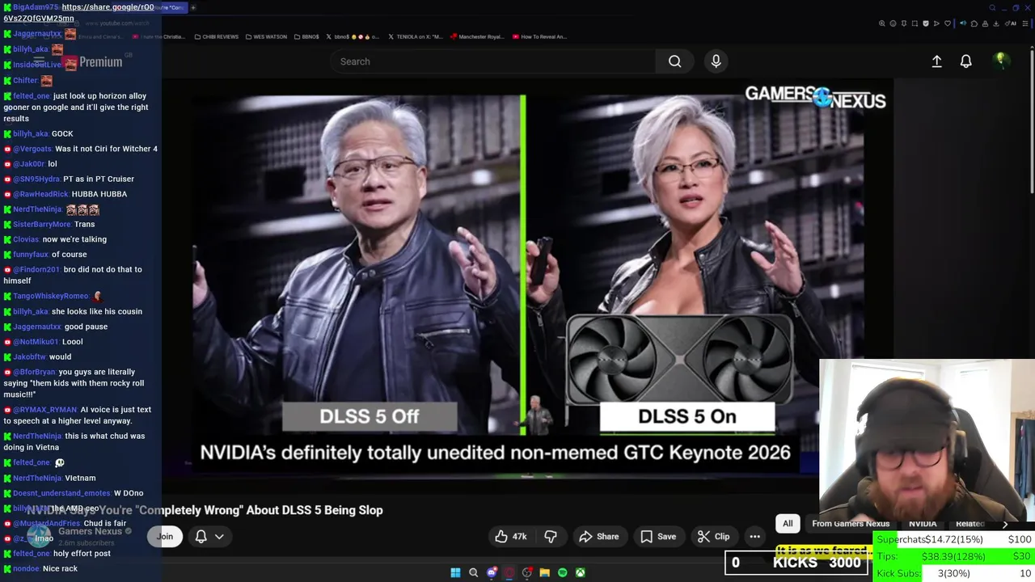Click the Superchats goal progress bar

[954, 539]
